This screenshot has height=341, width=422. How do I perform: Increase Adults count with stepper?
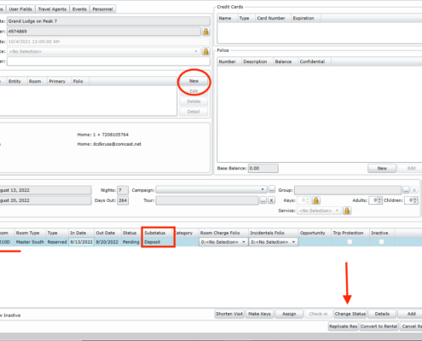[379, 199]
